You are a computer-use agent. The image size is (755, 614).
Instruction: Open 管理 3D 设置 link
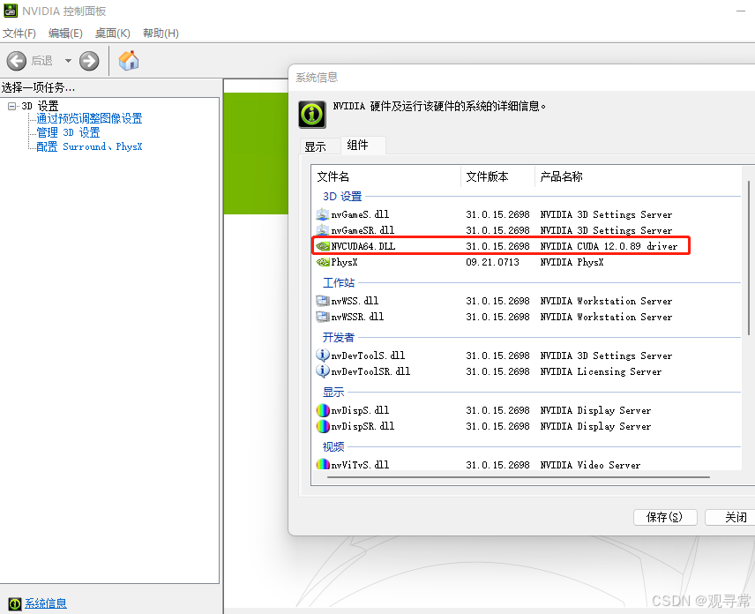click(x=69, y=132)
